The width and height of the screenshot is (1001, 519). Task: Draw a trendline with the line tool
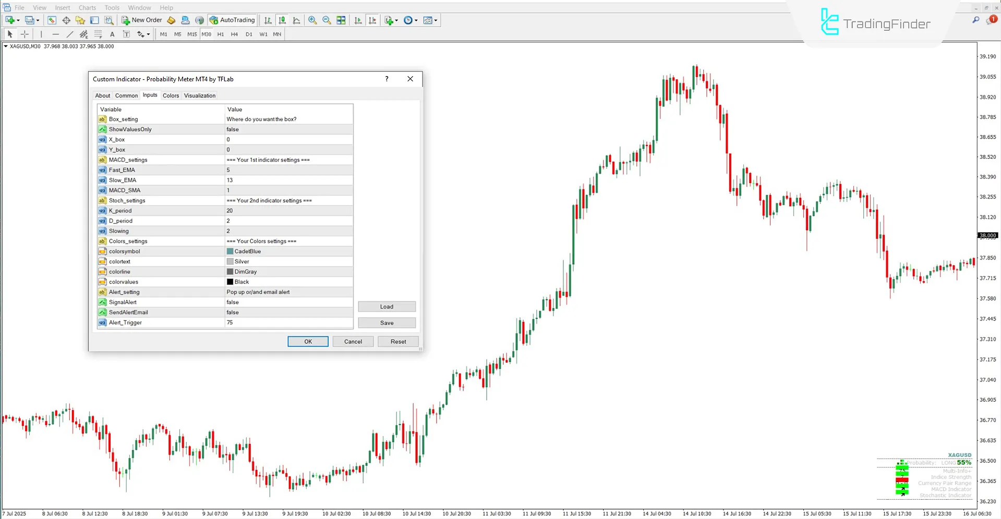[x=70, y=34]
